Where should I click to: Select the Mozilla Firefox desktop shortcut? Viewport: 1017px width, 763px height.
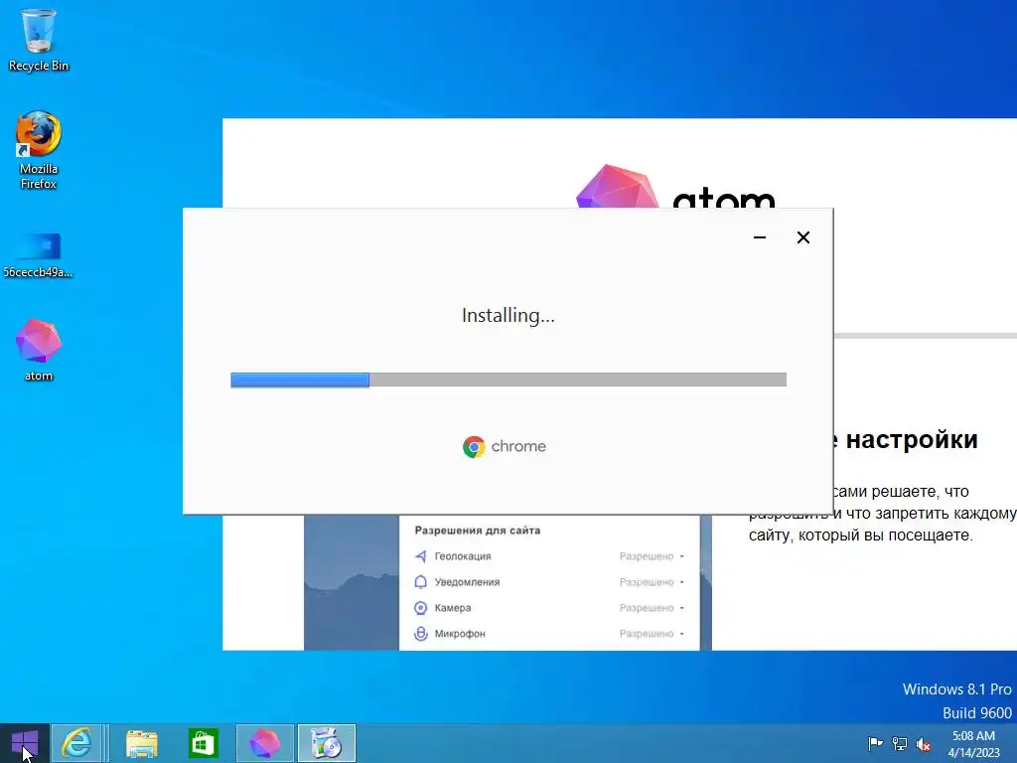pyautogui.click(x=39, y=151)
